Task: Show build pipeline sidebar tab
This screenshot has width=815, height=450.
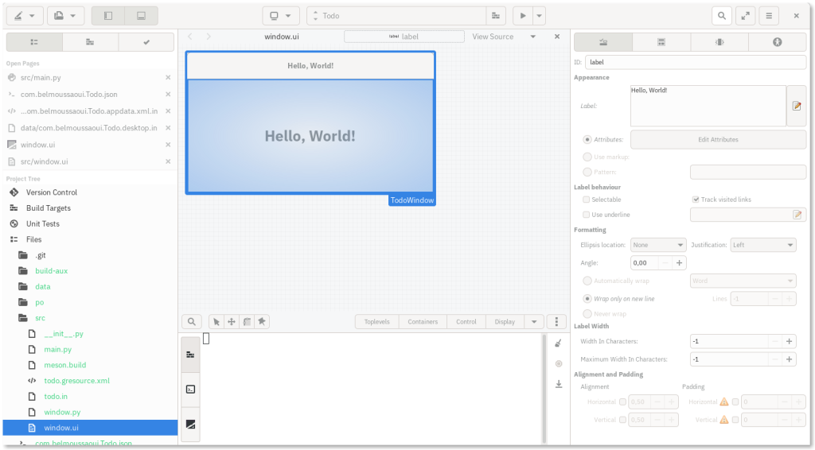Action: click(90, 42)
